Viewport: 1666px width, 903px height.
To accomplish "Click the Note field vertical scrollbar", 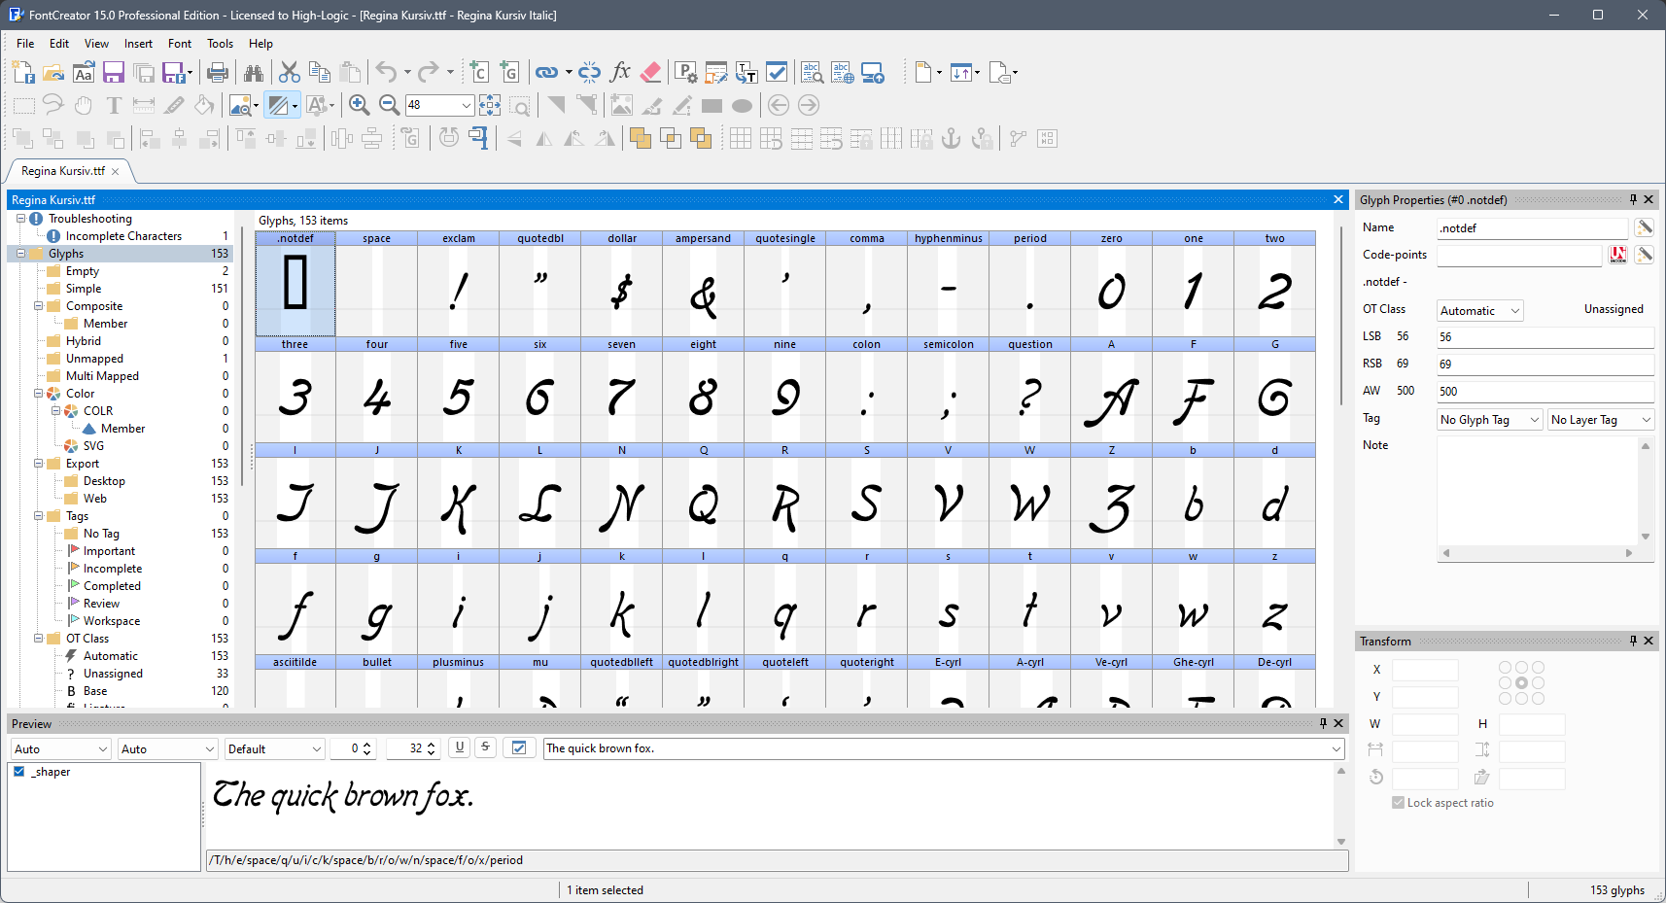I will pyautogui.click(x=1645, y=490).
